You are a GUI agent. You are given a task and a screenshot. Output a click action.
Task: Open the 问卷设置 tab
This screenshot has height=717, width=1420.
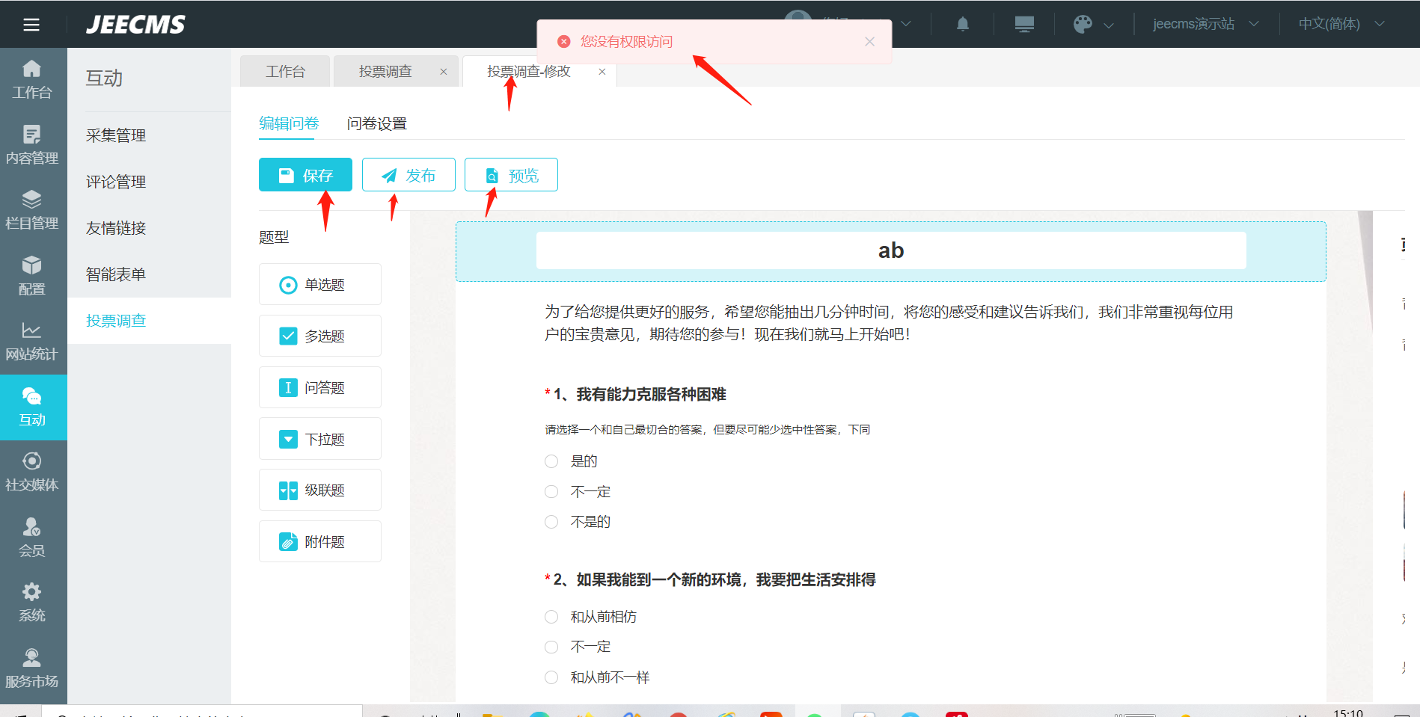coord(376,123)
